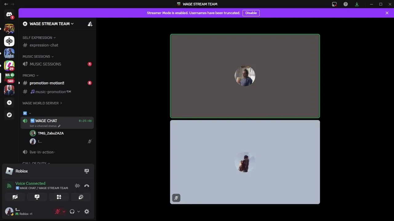Open the soundboard
Viewport: 394px width, 221px height.
tap(81, 197)
